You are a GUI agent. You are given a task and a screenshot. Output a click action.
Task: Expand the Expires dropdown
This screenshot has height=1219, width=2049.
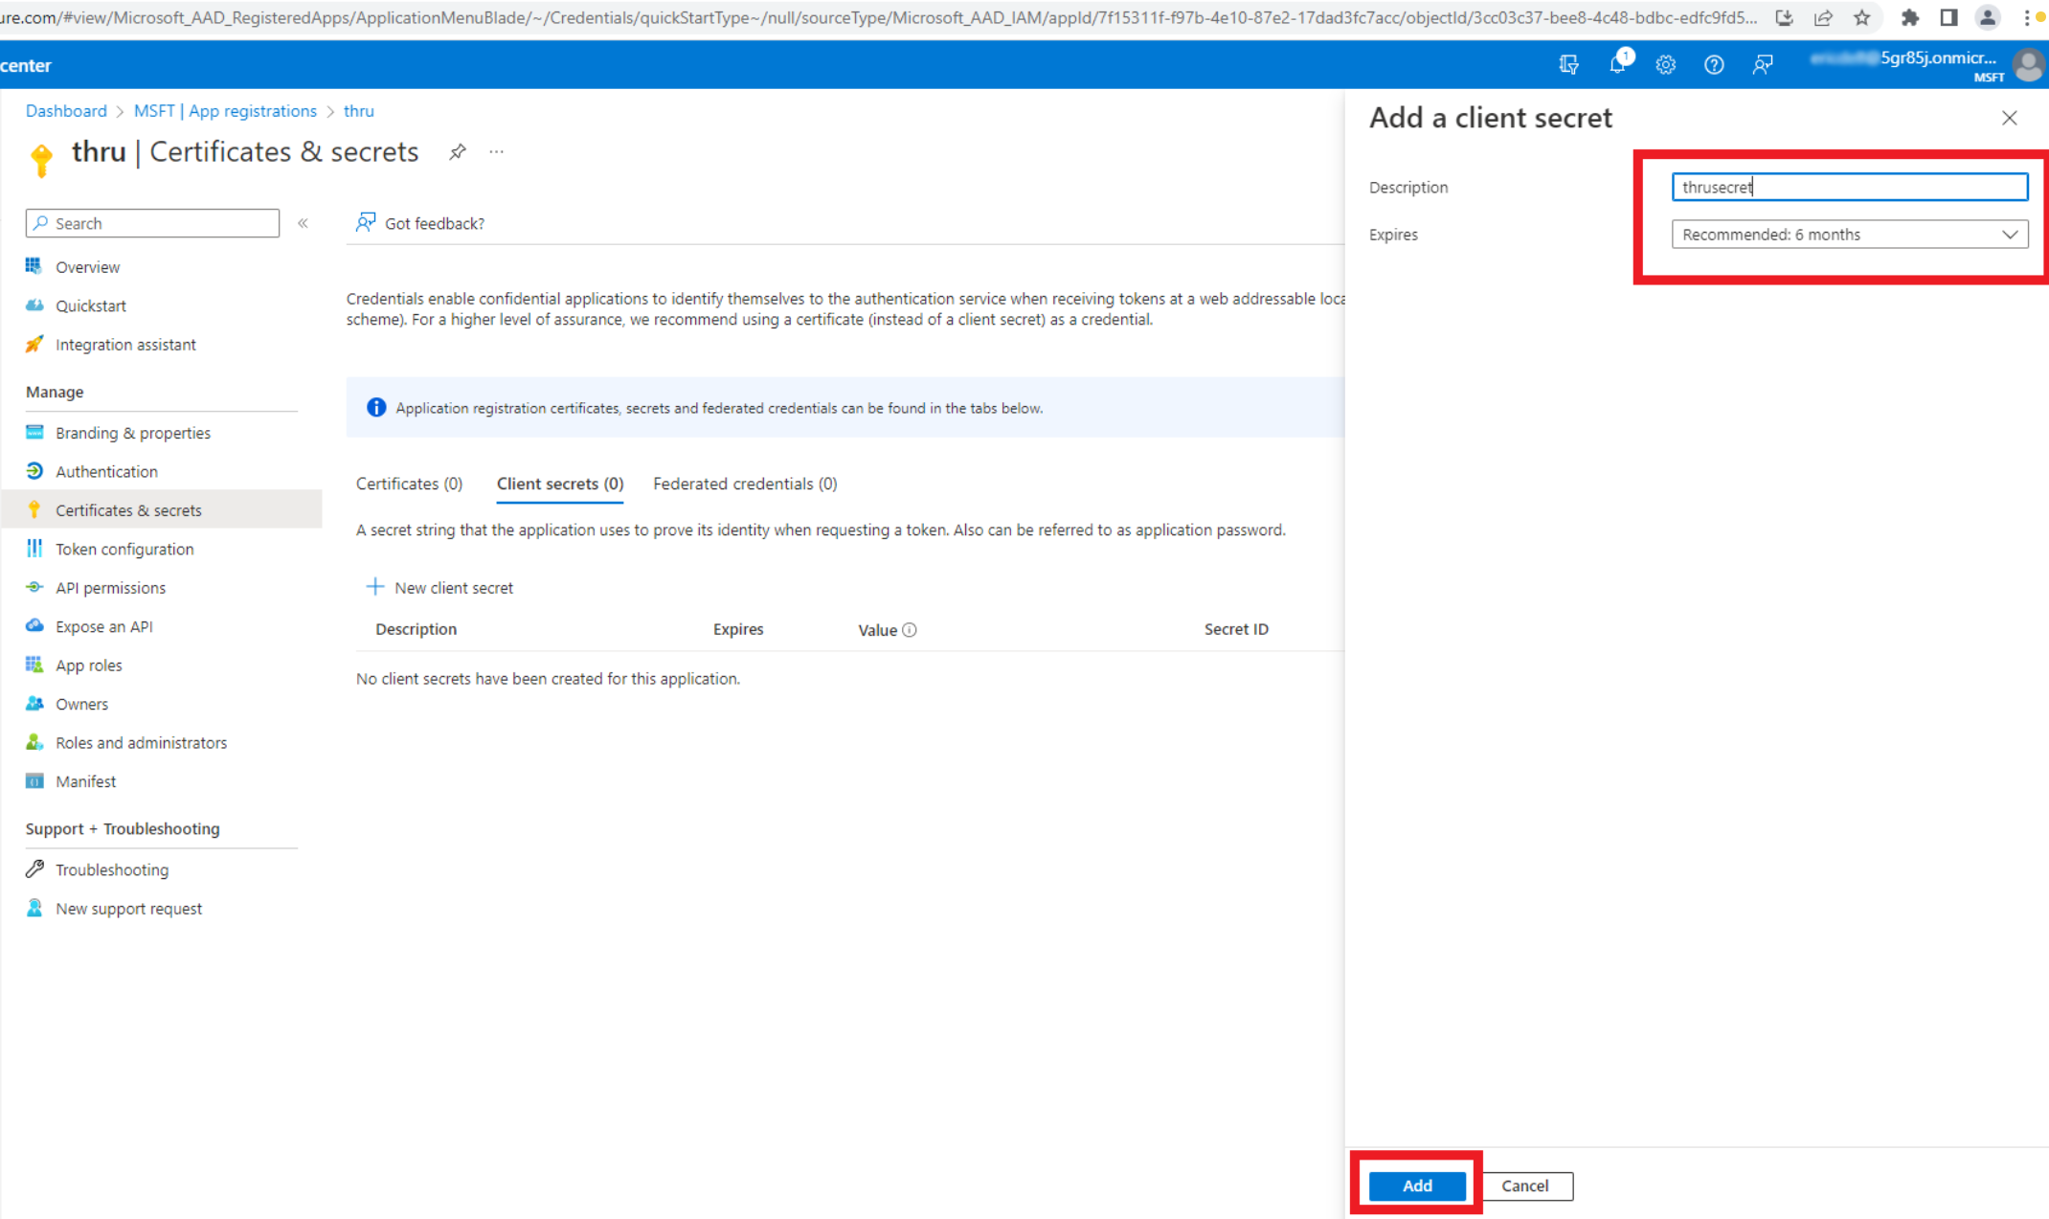pyautogui.click(x=1849, y=235)
